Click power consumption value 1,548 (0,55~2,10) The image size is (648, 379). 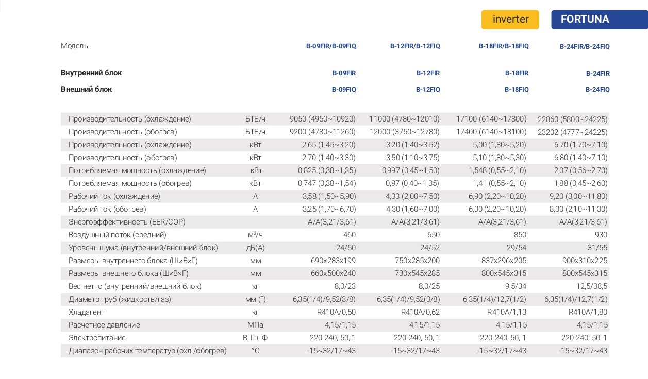pos(497,170)
